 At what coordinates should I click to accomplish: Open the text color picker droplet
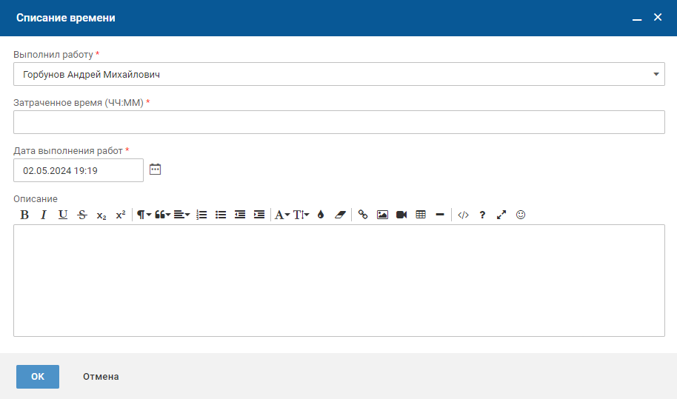click(321, 215)
